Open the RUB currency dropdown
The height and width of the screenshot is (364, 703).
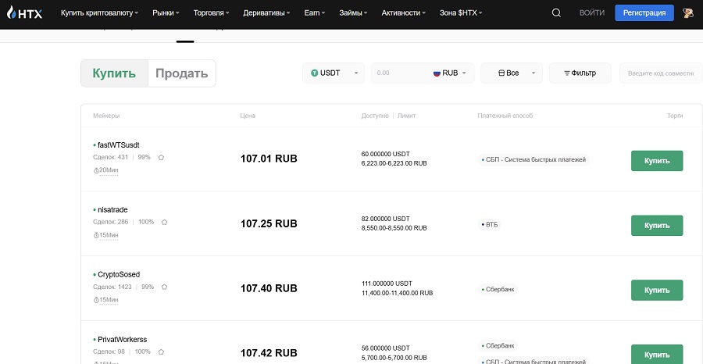[x=452, y=73]
